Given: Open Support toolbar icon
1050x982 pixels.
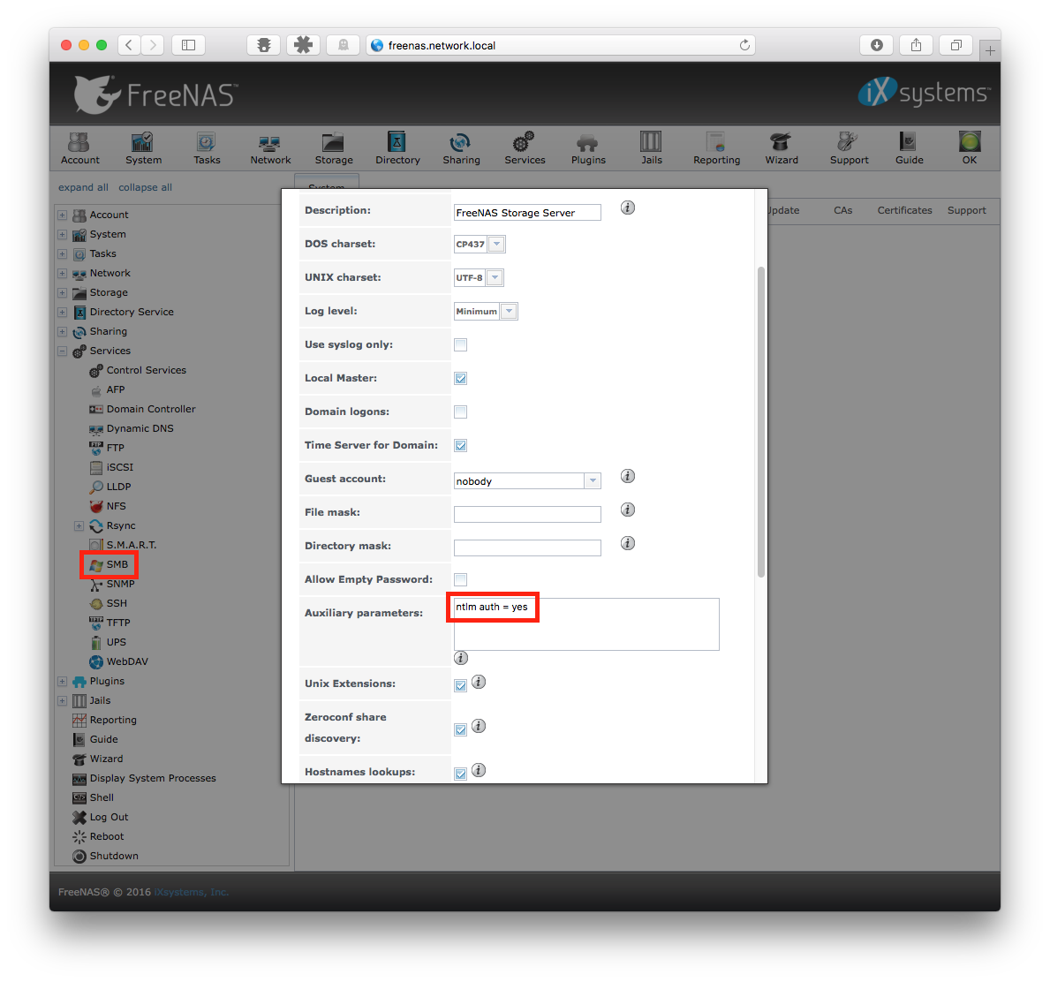Looking at the screenshot, I should click(850, 148).
